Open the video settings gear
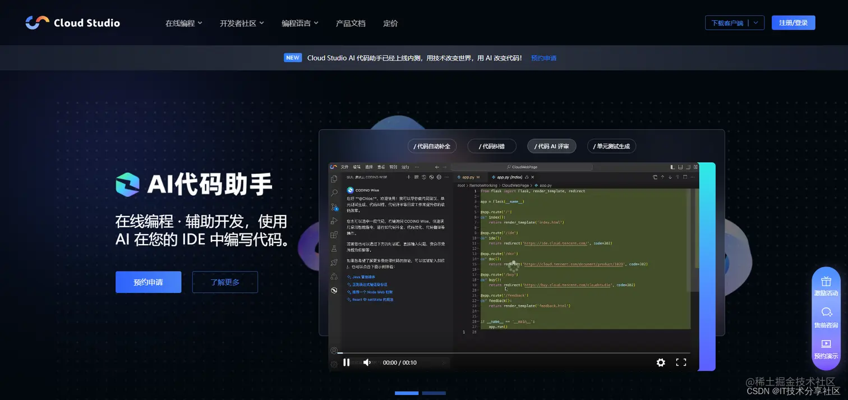The height and width of the screenshot is (400, 848). click(x=661, y=362)
